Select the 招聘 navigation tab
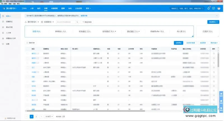The height and width of the screenshot is (121, 224). pos(46,8)
